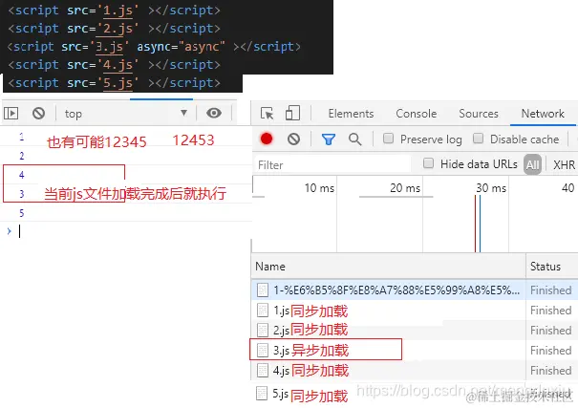This screenshot has width=578, height=408.
Task: Toggle the network filter funnel icon
Action: coord(328,140)
